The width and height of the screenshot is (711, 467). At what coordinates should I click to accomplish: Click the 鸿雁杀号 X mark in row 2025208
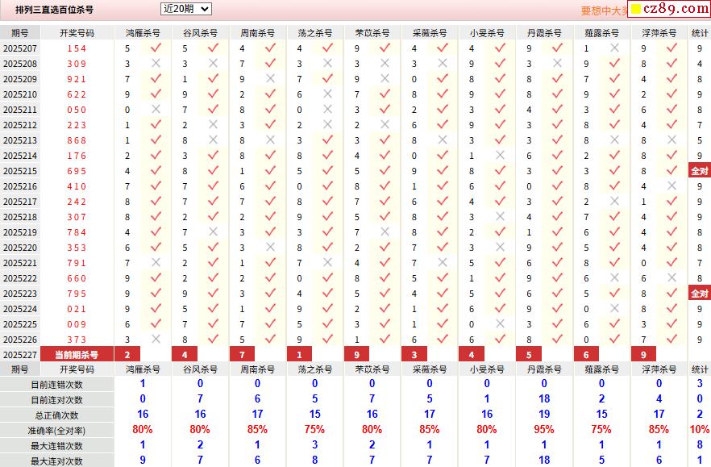tap(156, 63)
